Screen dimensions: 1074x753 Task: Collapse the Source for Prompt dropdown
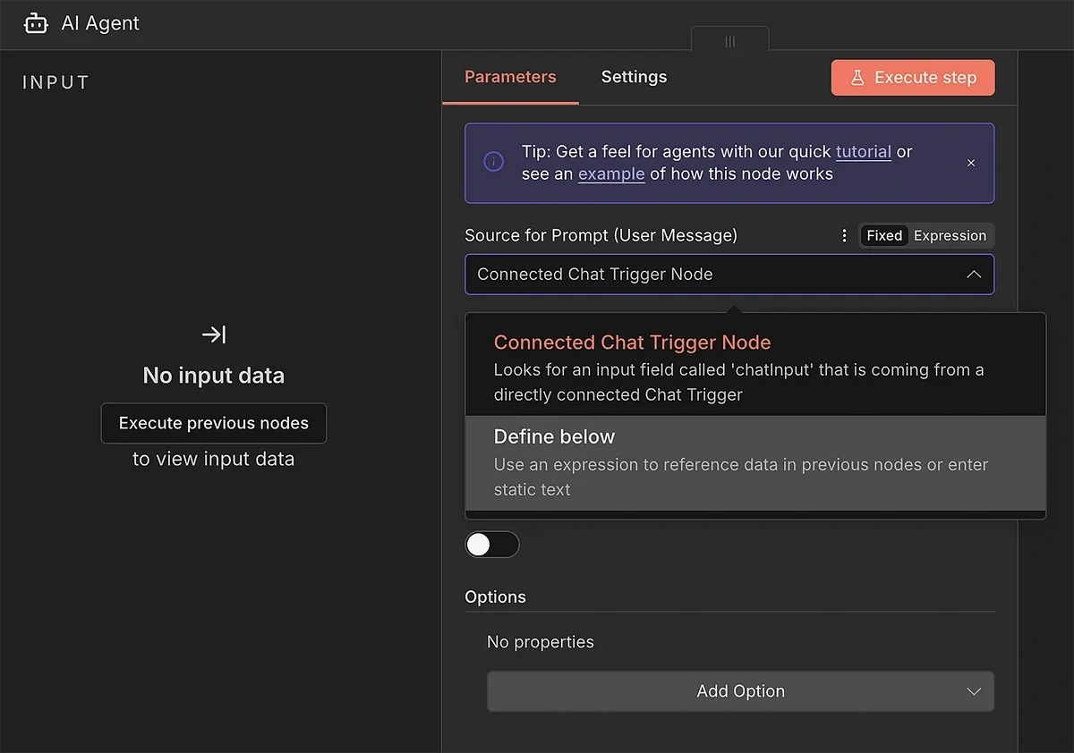click(x=974, y=275)
